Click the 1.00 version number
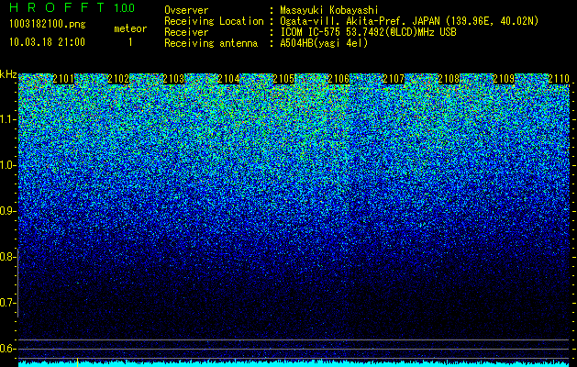 click(x=124, y=7)
